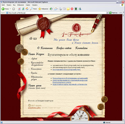Click the 'Наши Услуги:' sidebar heading
This screenshot has width=125, height=124.
36,54
